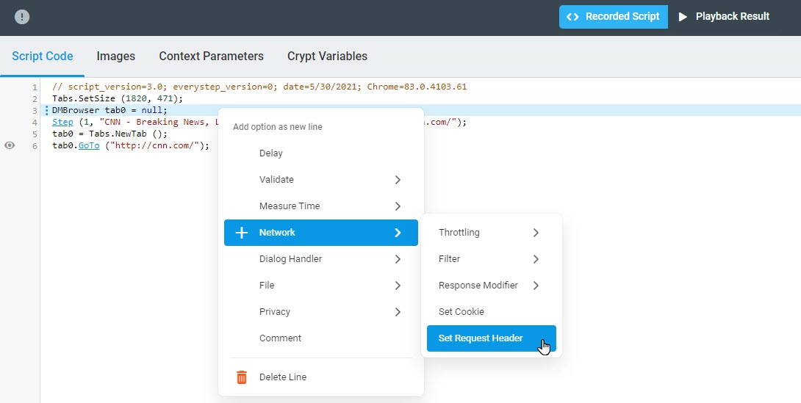Switch to the Images tab

(116, 56)
